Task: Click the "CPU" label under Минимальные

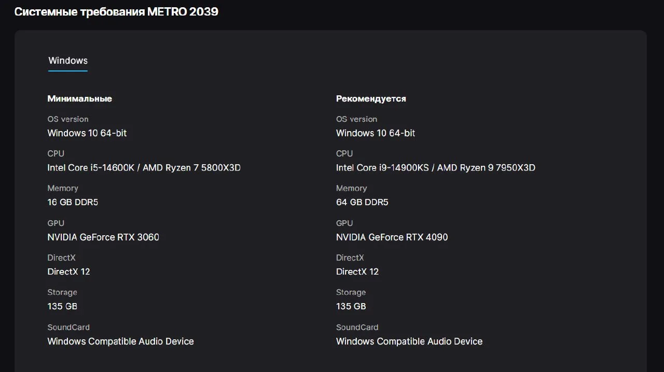Action: tap(56, 153)
